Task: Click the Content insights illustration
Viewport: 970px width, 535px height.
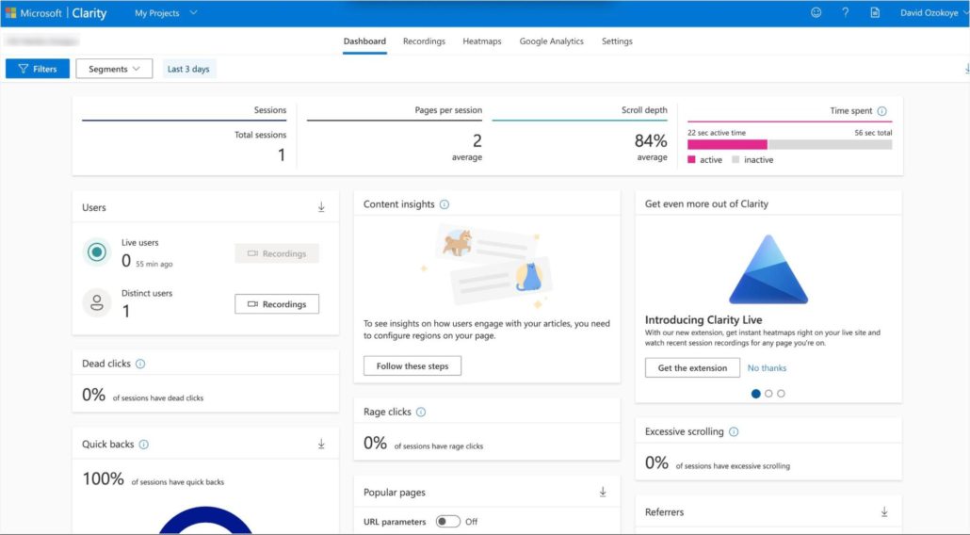Action: point(486,266)
